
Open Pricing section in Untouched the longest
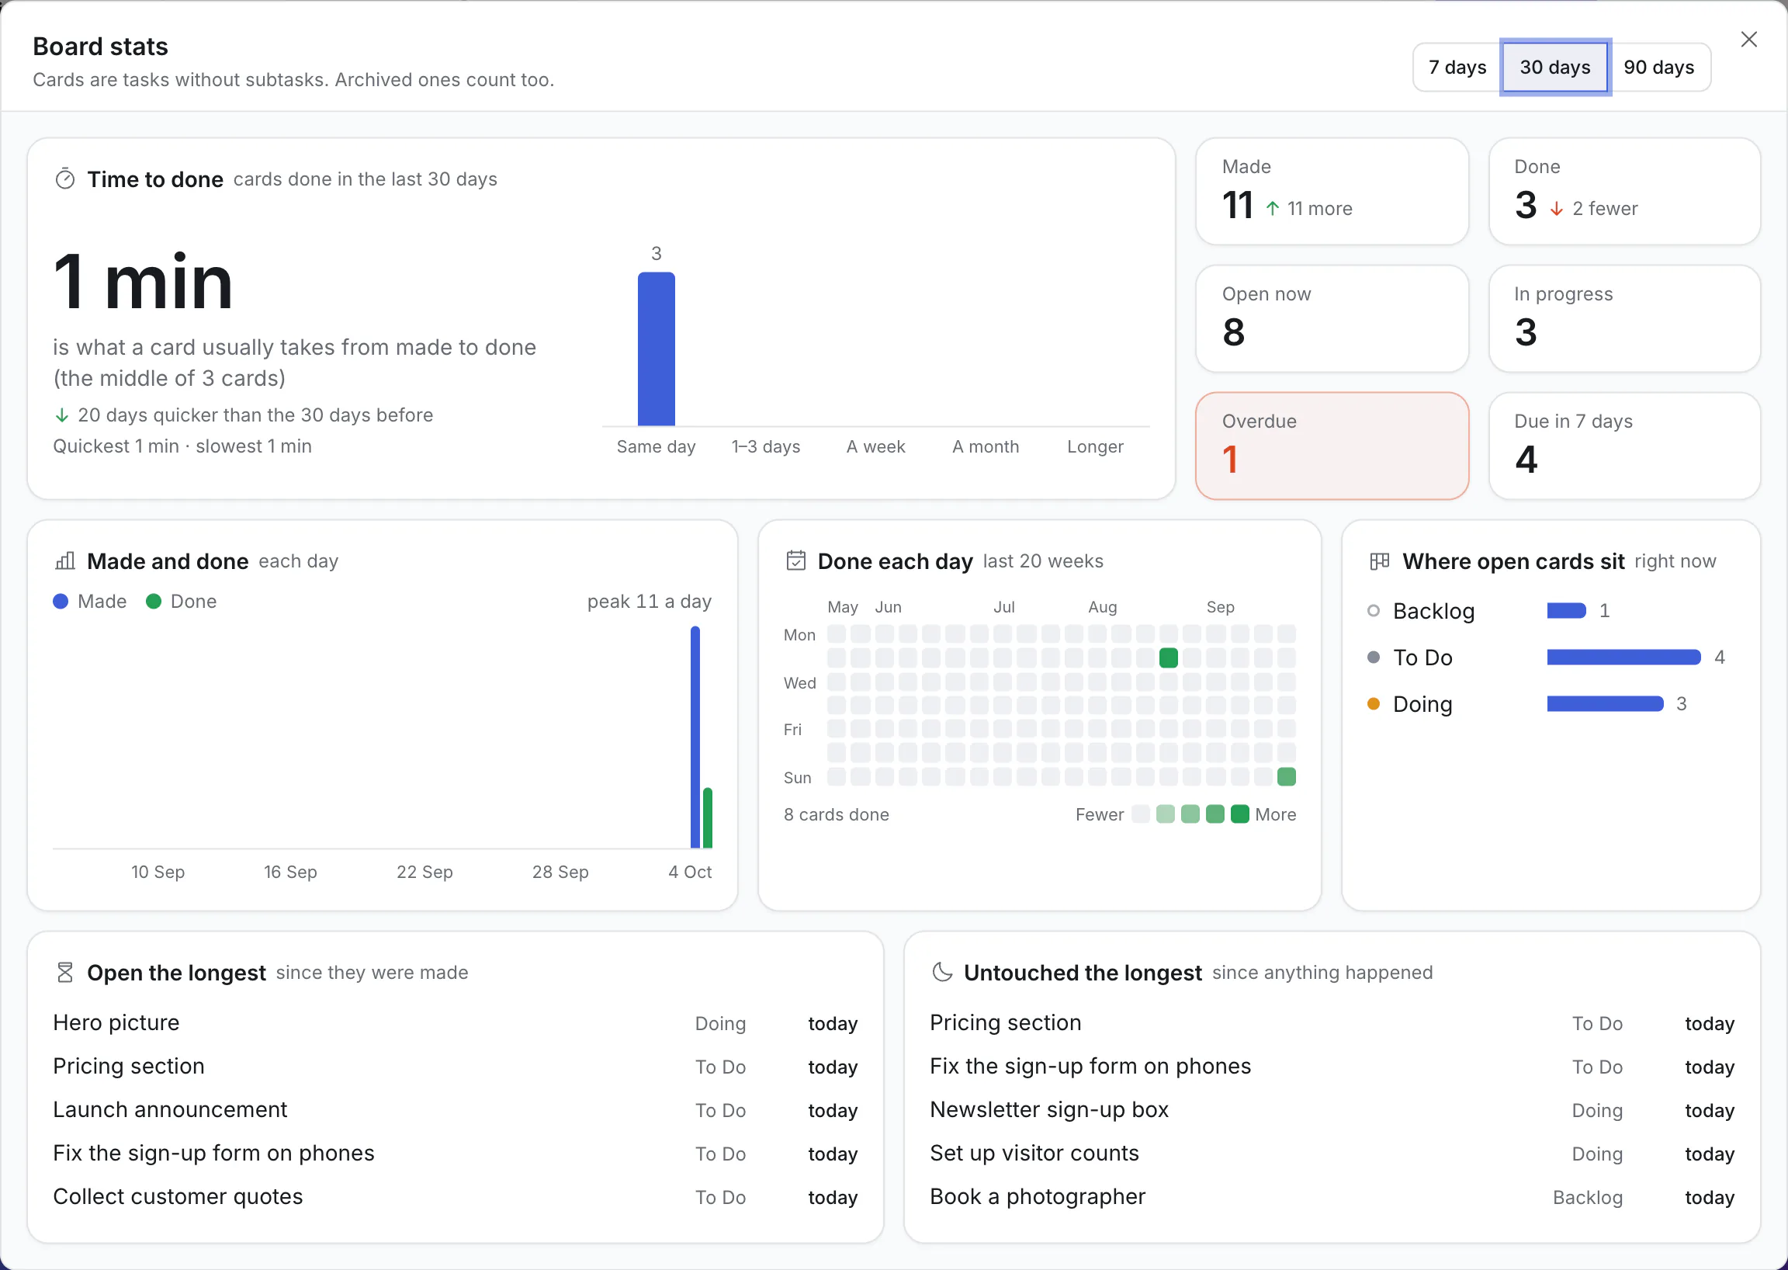pos(1332,1023)
